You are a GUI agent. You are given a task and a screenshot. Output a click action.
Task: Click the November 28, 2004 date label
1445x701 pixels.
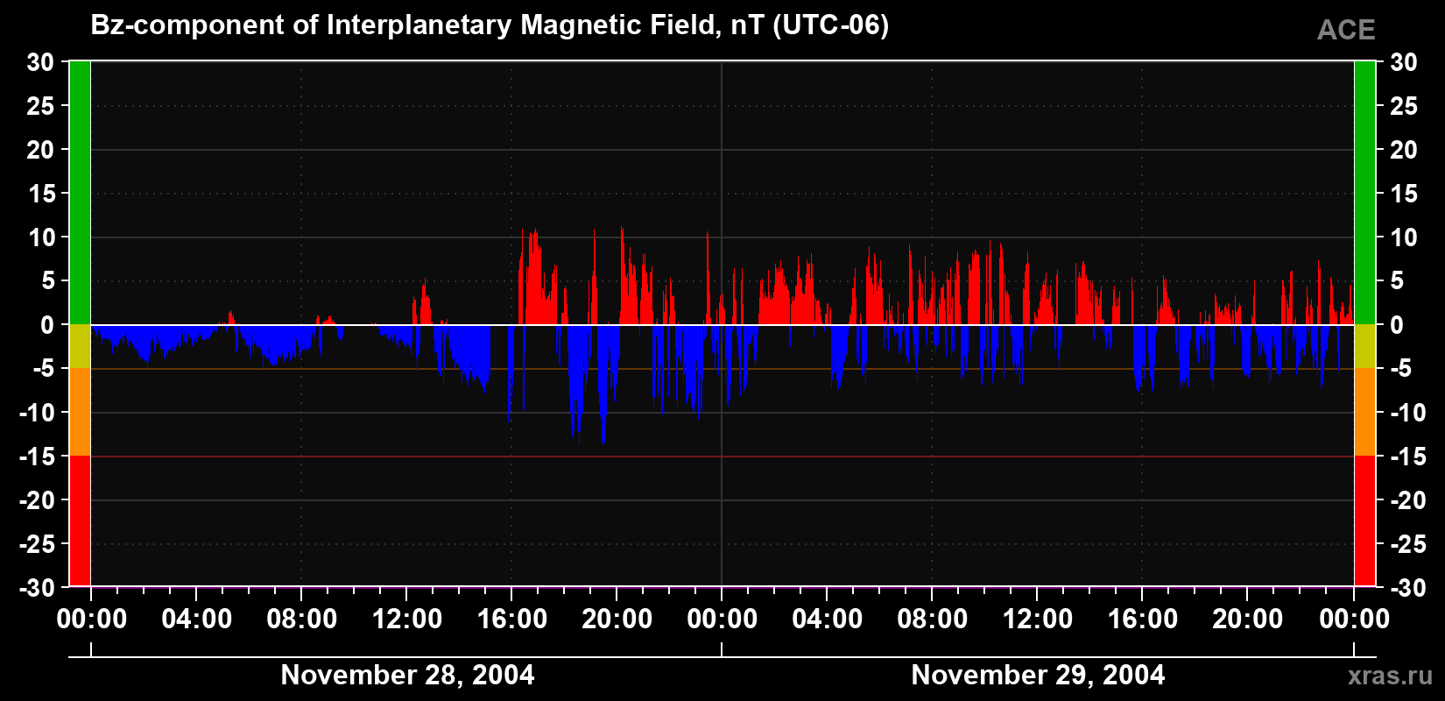[407, 675]
